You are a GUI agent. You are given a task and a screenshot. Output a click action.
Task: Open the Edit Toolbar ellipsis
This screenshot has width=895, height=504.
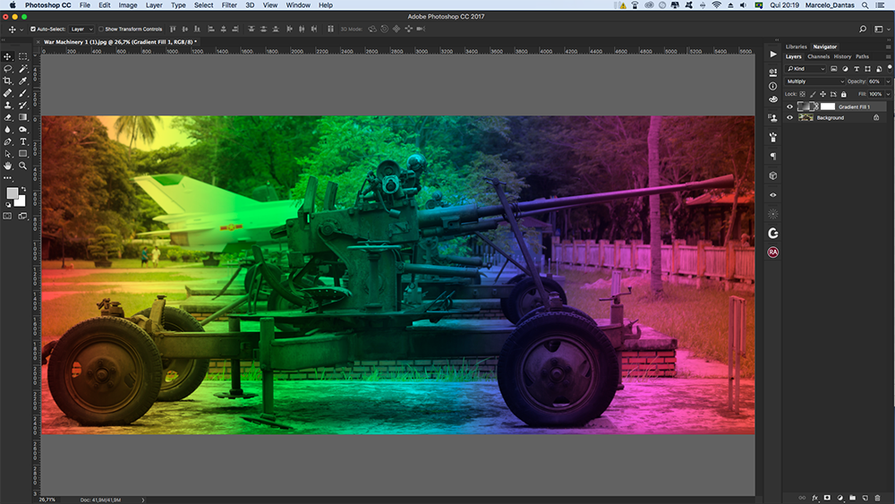coord(8,178)
